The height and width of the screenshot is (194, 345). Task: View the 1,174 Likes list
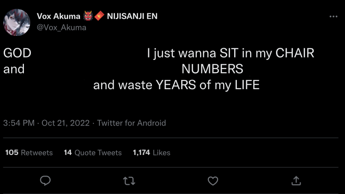click(x=151, y=153)
